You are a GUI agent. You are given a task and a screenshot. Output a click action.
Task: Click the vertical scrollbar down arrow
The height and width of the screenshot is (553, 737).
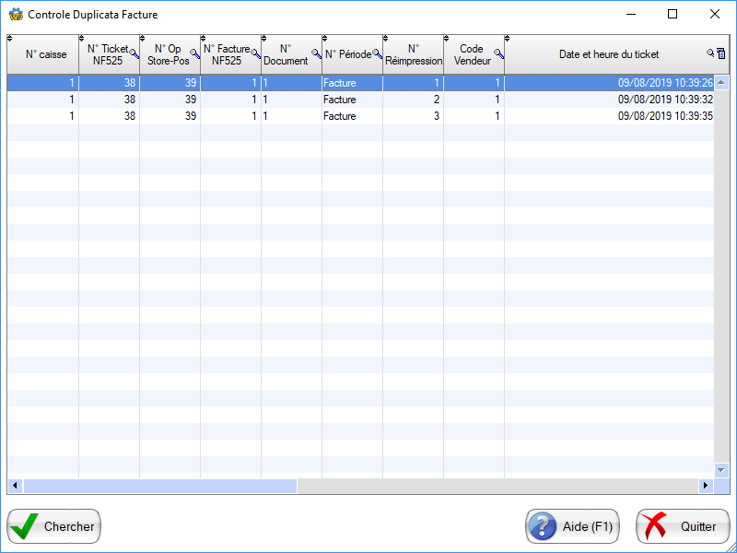pos(721,469)
